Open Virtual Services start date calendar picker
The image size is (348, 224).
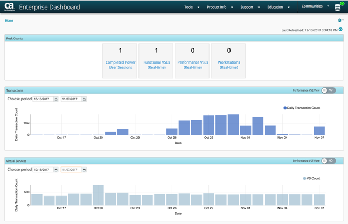coord(56,170)
